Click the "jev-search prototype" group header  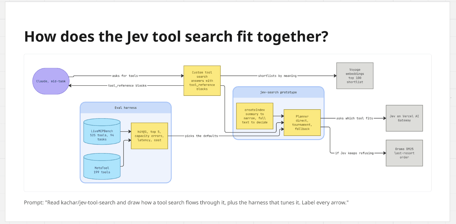tap(278, 92)
